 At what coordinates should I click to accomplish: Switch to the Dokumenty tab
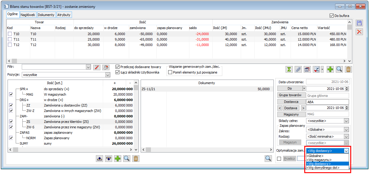pyautogui.click(x=46, y=15)
